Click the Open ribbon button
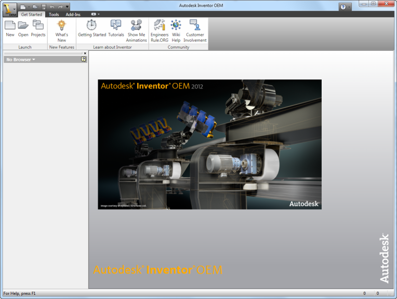This screenshot has width=397, height=299. (x=23, y=29)
